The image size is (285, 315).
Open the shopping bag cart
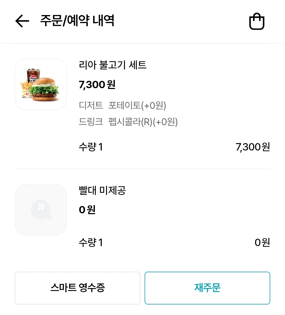[x=257, y=21]
